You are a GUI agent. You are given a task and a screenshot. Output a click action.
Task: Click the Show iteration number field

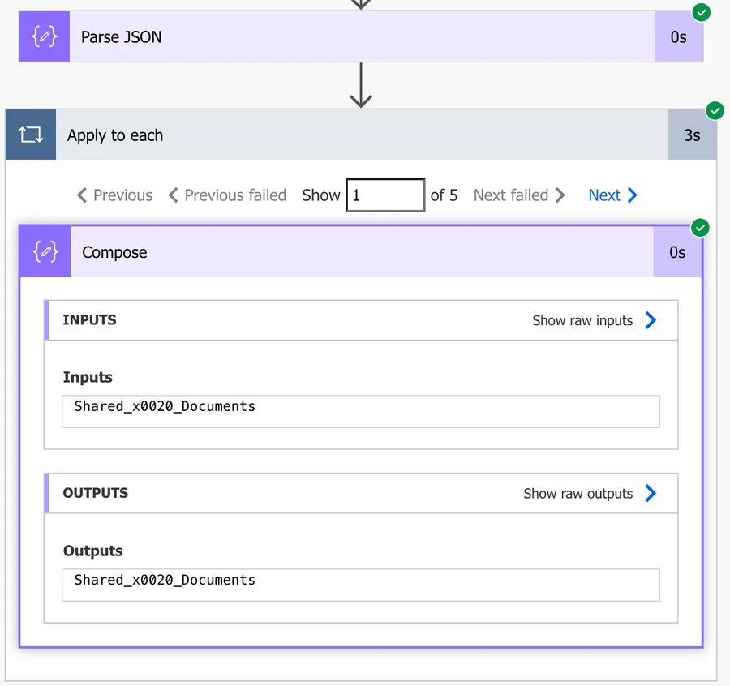[385, 195]
